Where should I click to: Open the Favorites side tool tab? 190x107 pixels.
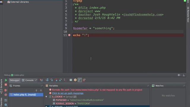(1, 102)
